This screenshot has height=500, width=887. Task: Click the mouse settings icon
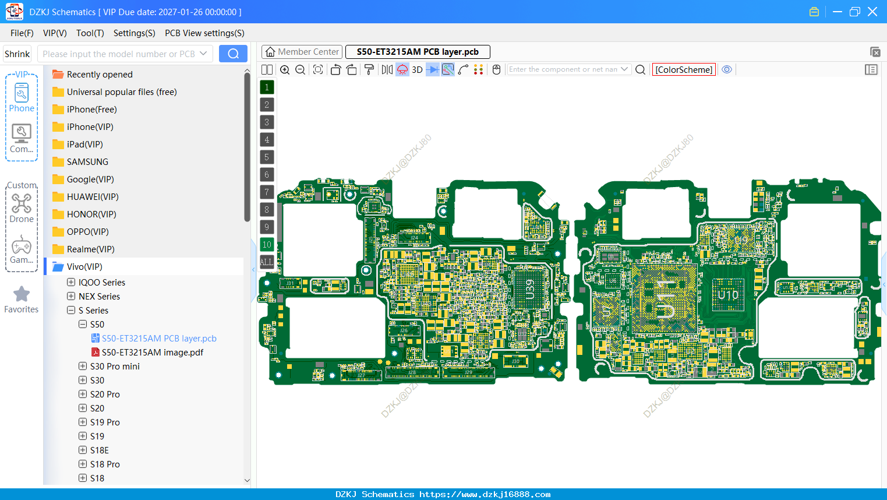[x=497, y=69]
